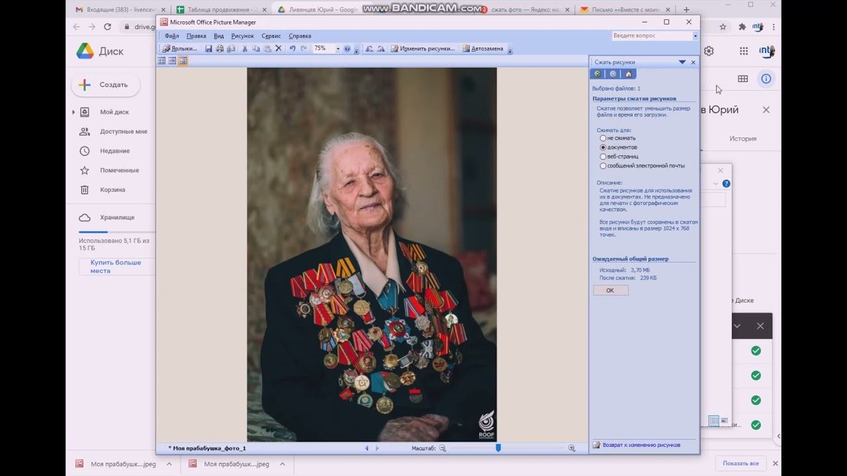Open the 'Сервис' menu
847x476 pixels.
(x=271, y=36)
